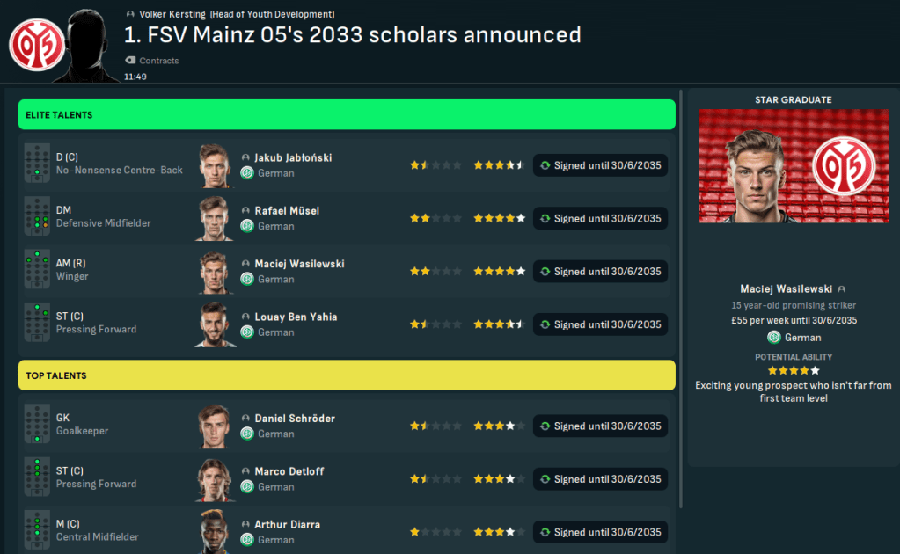Click Louay Ben Yahia's face thumbnail
This screenshot has width=900, height=554.
pos(214,324)
